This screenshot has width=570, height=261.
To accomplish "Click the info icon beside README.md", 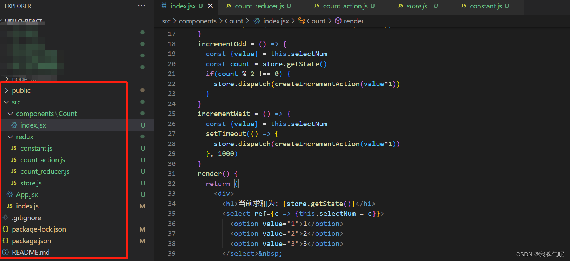I will [6, 252].
